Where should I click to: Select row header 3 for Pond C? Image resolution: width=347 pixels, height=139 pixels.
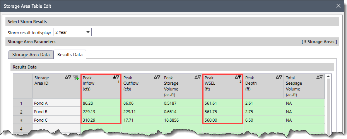click(x=22, y=121)
